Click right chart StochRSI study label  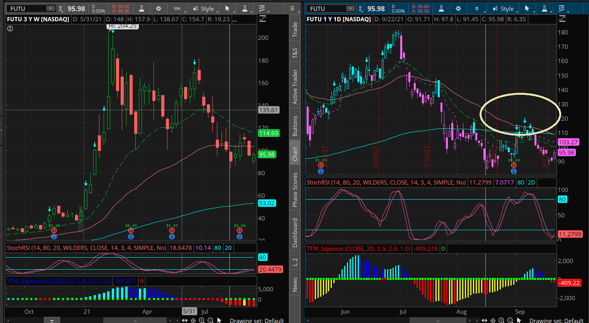pos(386,182)
